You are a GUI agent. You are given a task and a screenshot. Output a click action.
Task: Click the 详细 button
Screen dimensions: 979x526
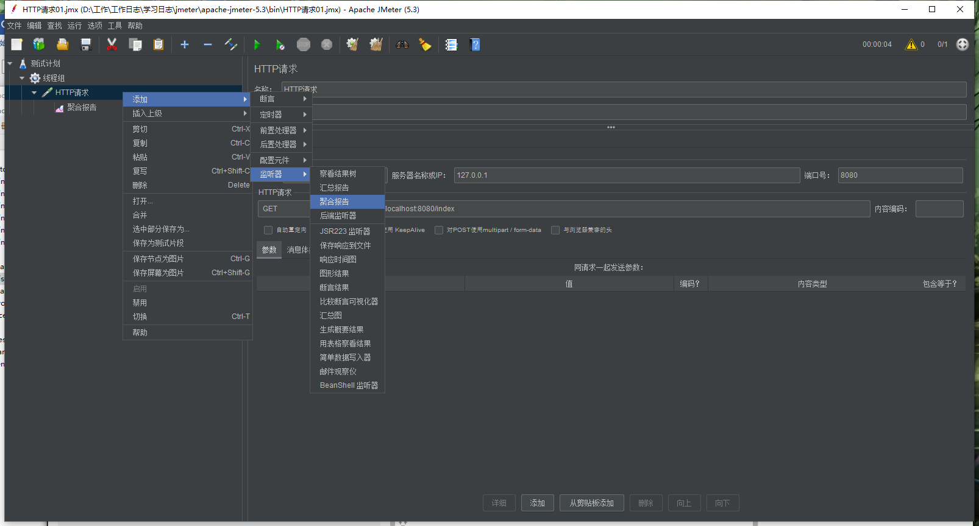[499, 503]
